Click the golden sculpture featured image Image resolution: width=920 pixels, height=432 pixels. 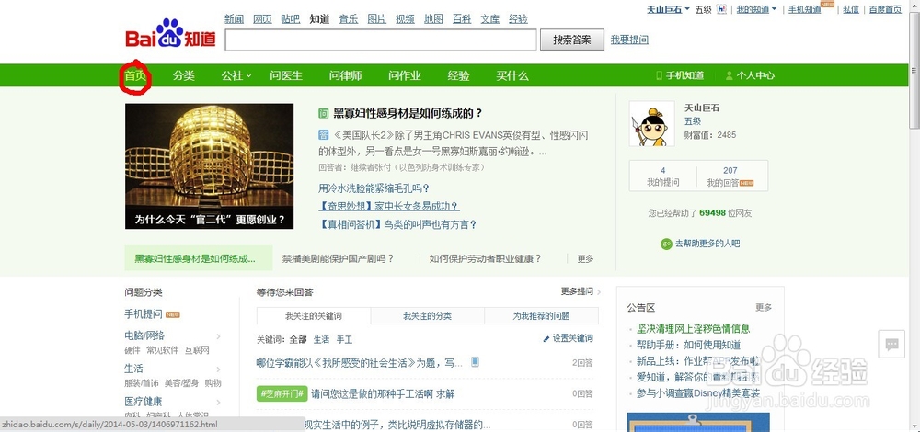210,166
